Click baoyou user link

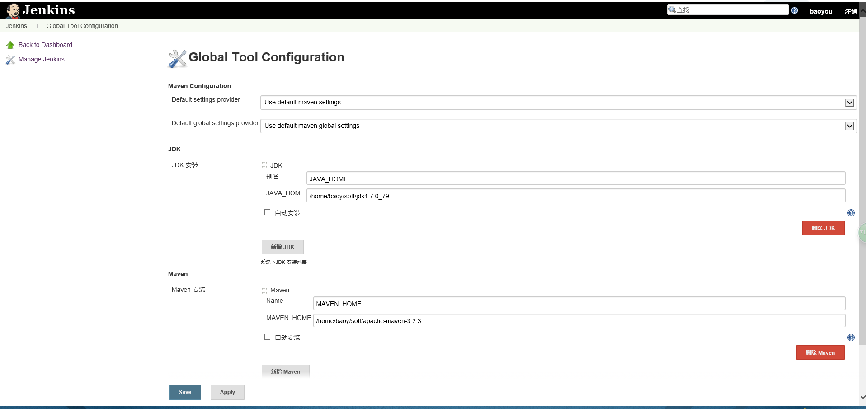[821, 11]
